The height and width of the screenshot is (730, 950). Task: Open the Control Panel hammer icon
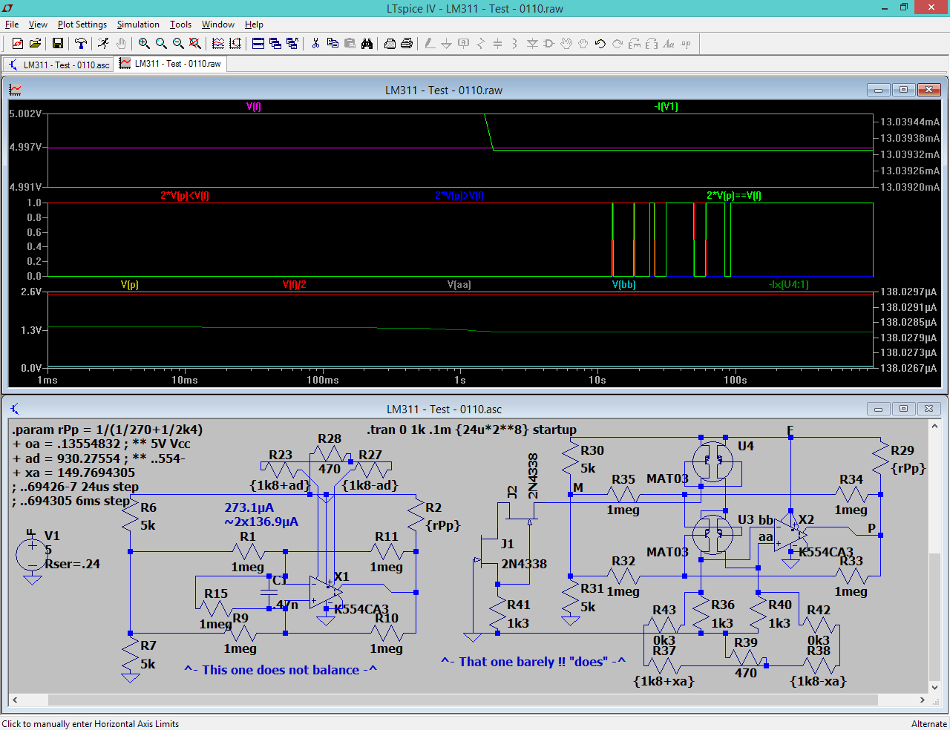click(x=81, y=44)
